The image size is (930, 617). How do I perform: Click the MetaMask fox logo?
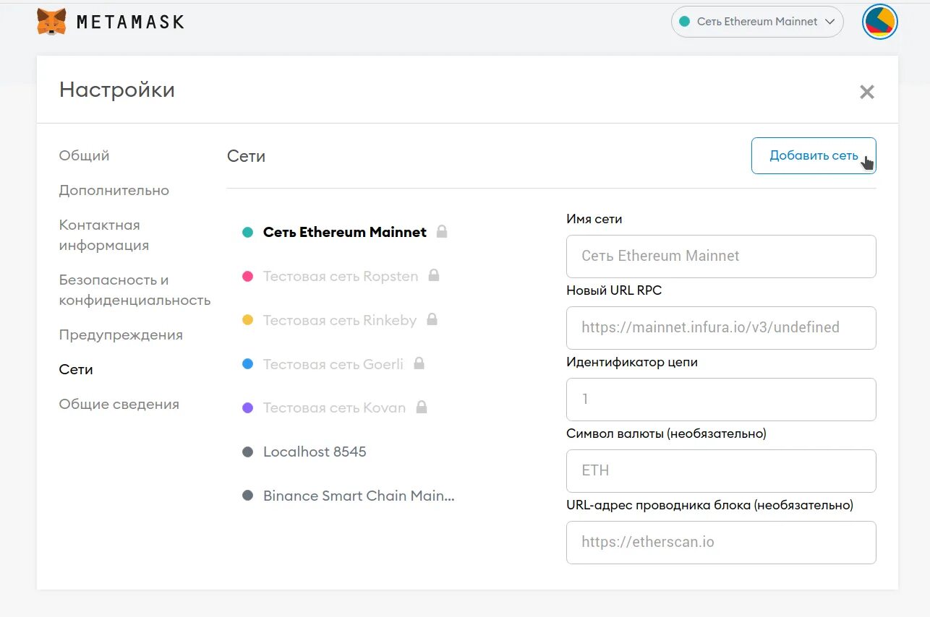51,22
